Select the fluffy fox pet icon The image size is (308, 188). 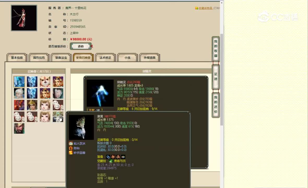(45, 81)
